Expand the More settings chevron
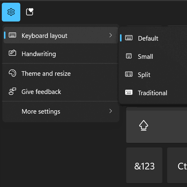This screenshot has height=187, width=187. tap(111, 111)
